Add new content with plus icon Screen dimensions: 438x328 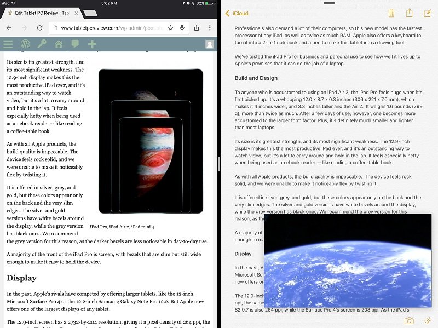(x=92, y=44)
